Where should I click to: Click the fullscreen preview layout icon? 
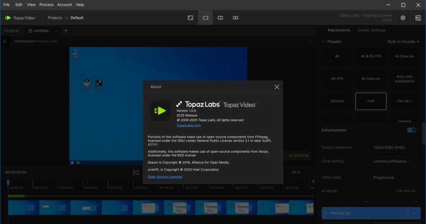tap(191, 18)
